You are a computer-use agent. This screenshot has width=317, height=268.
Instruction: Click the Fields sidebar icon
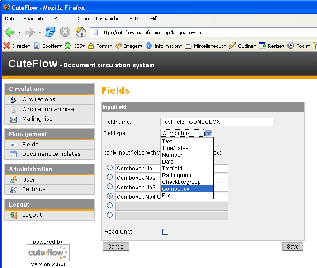tap(14, 145)
